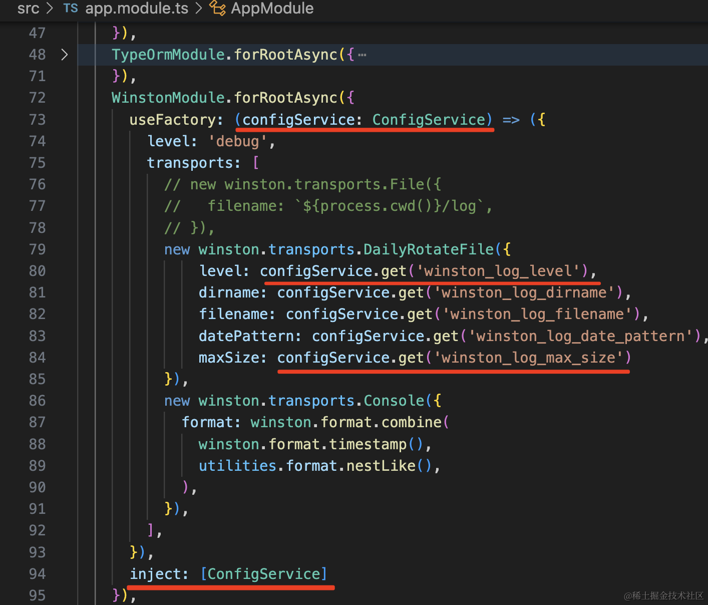Click the DailyRotateFile class name
This screenshot has height=605, width=708.
pyautogui.click(x=429, y=249)
